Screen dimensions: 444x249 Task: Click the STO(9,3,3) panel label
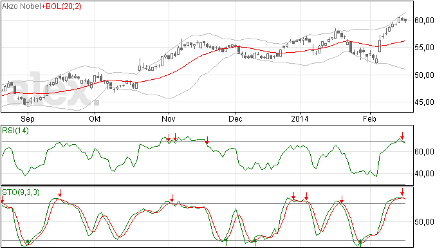[x=21, y=192]
